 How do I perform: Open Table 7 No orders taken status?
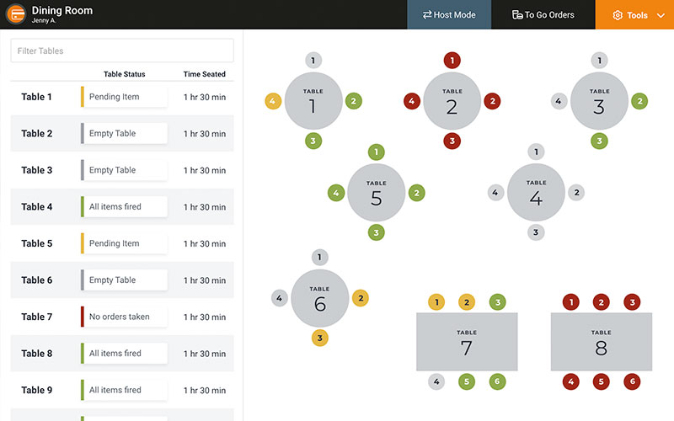click(124, 317)
